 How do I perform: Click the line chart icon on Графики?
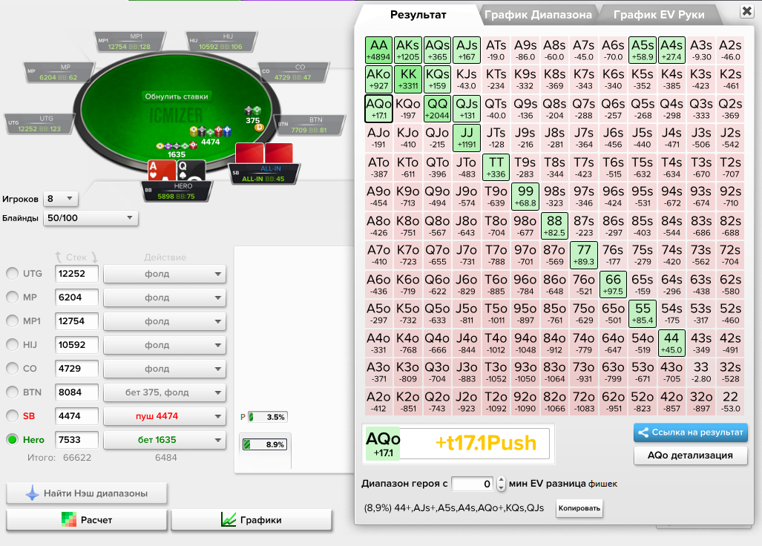(229, 520)
